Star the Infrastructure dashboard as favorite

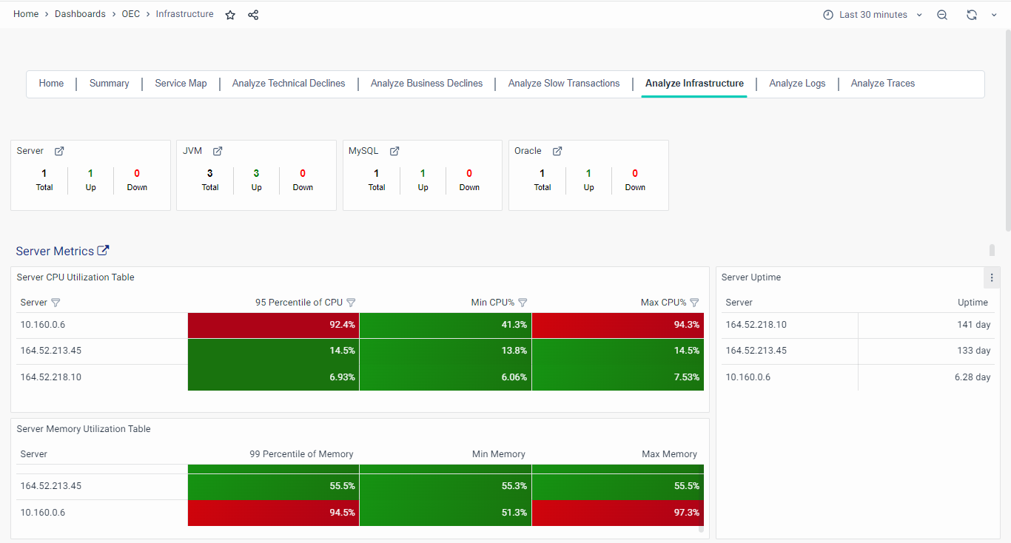click(230, 15)
